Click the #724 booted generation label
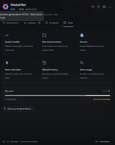The height and width of the screenshot is (145, 115). point(13,9)
